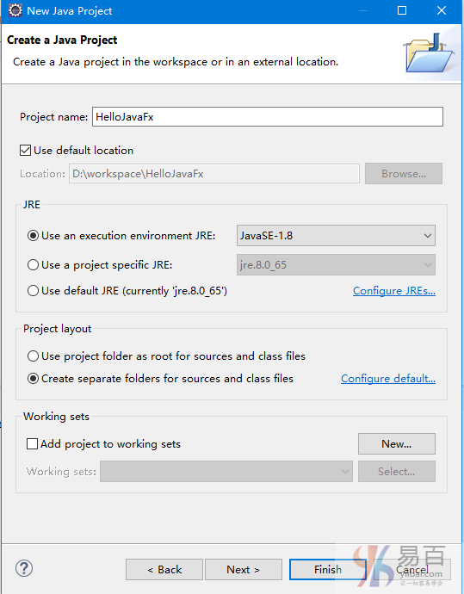Click the Eclipse icon in title bar
The height and width of the screenshot is (594, 464).
15,10
